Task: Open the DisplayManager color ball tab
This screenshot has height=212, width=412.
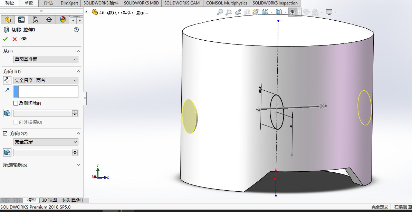Action: [x=63, y=20]
